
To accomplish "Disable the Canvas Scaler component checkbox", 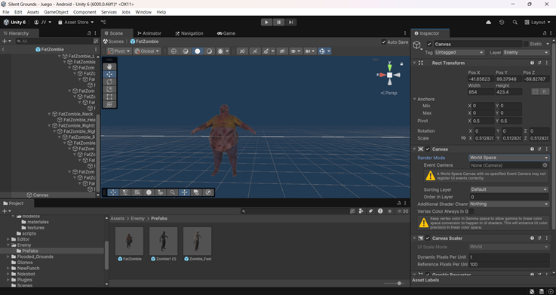I will click(x=428, y=238).
